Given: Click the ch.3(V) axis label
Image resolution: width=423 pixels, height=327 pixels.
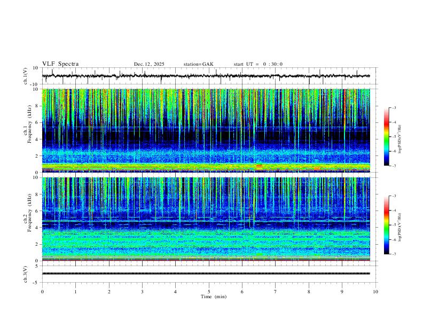Looking at the screenshot, I should [26, 275].
